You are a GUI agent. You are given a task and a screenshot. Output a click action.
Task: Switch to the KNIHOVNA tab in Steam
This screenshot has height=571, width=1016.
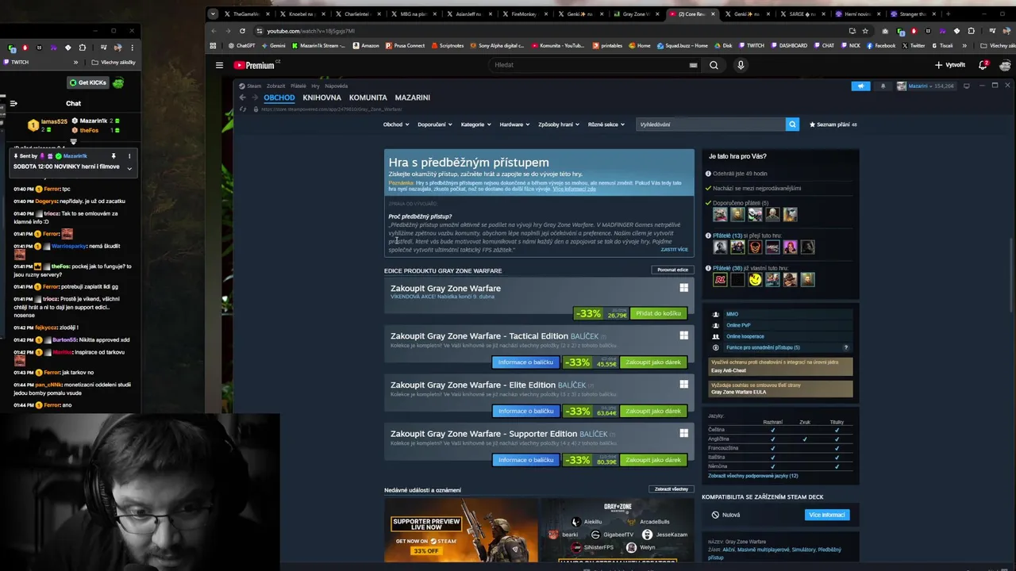pyautogui.click(x=321, y=98)
